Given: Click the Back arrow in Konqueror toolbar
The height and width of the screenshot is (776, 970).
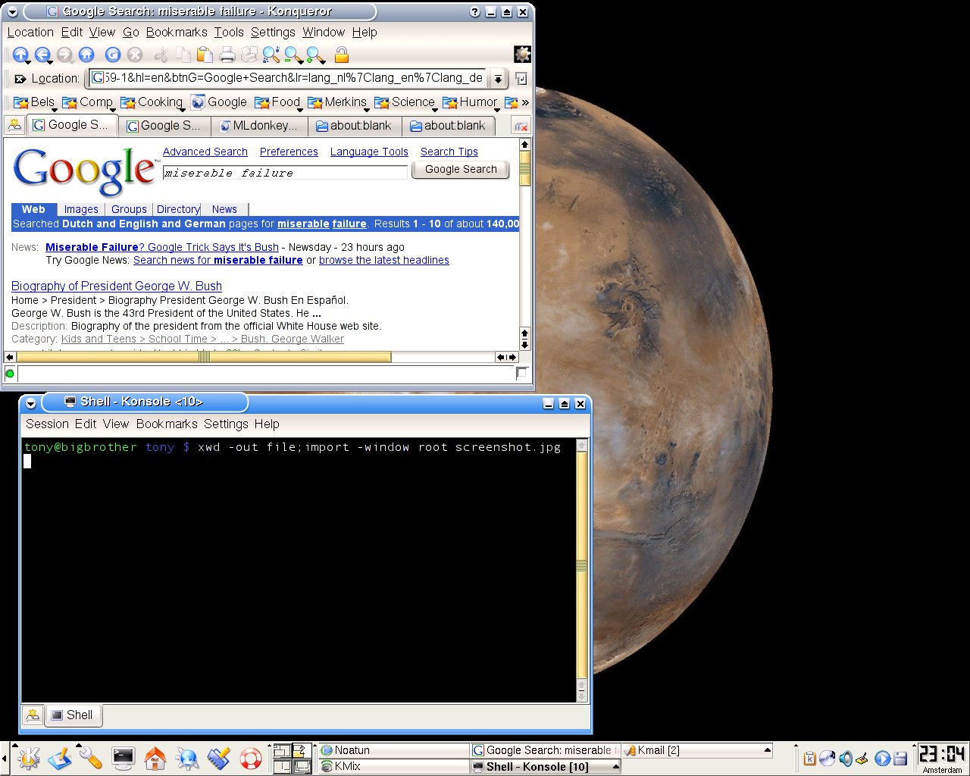Looking at the screenshot, I should tap(42, 55).
